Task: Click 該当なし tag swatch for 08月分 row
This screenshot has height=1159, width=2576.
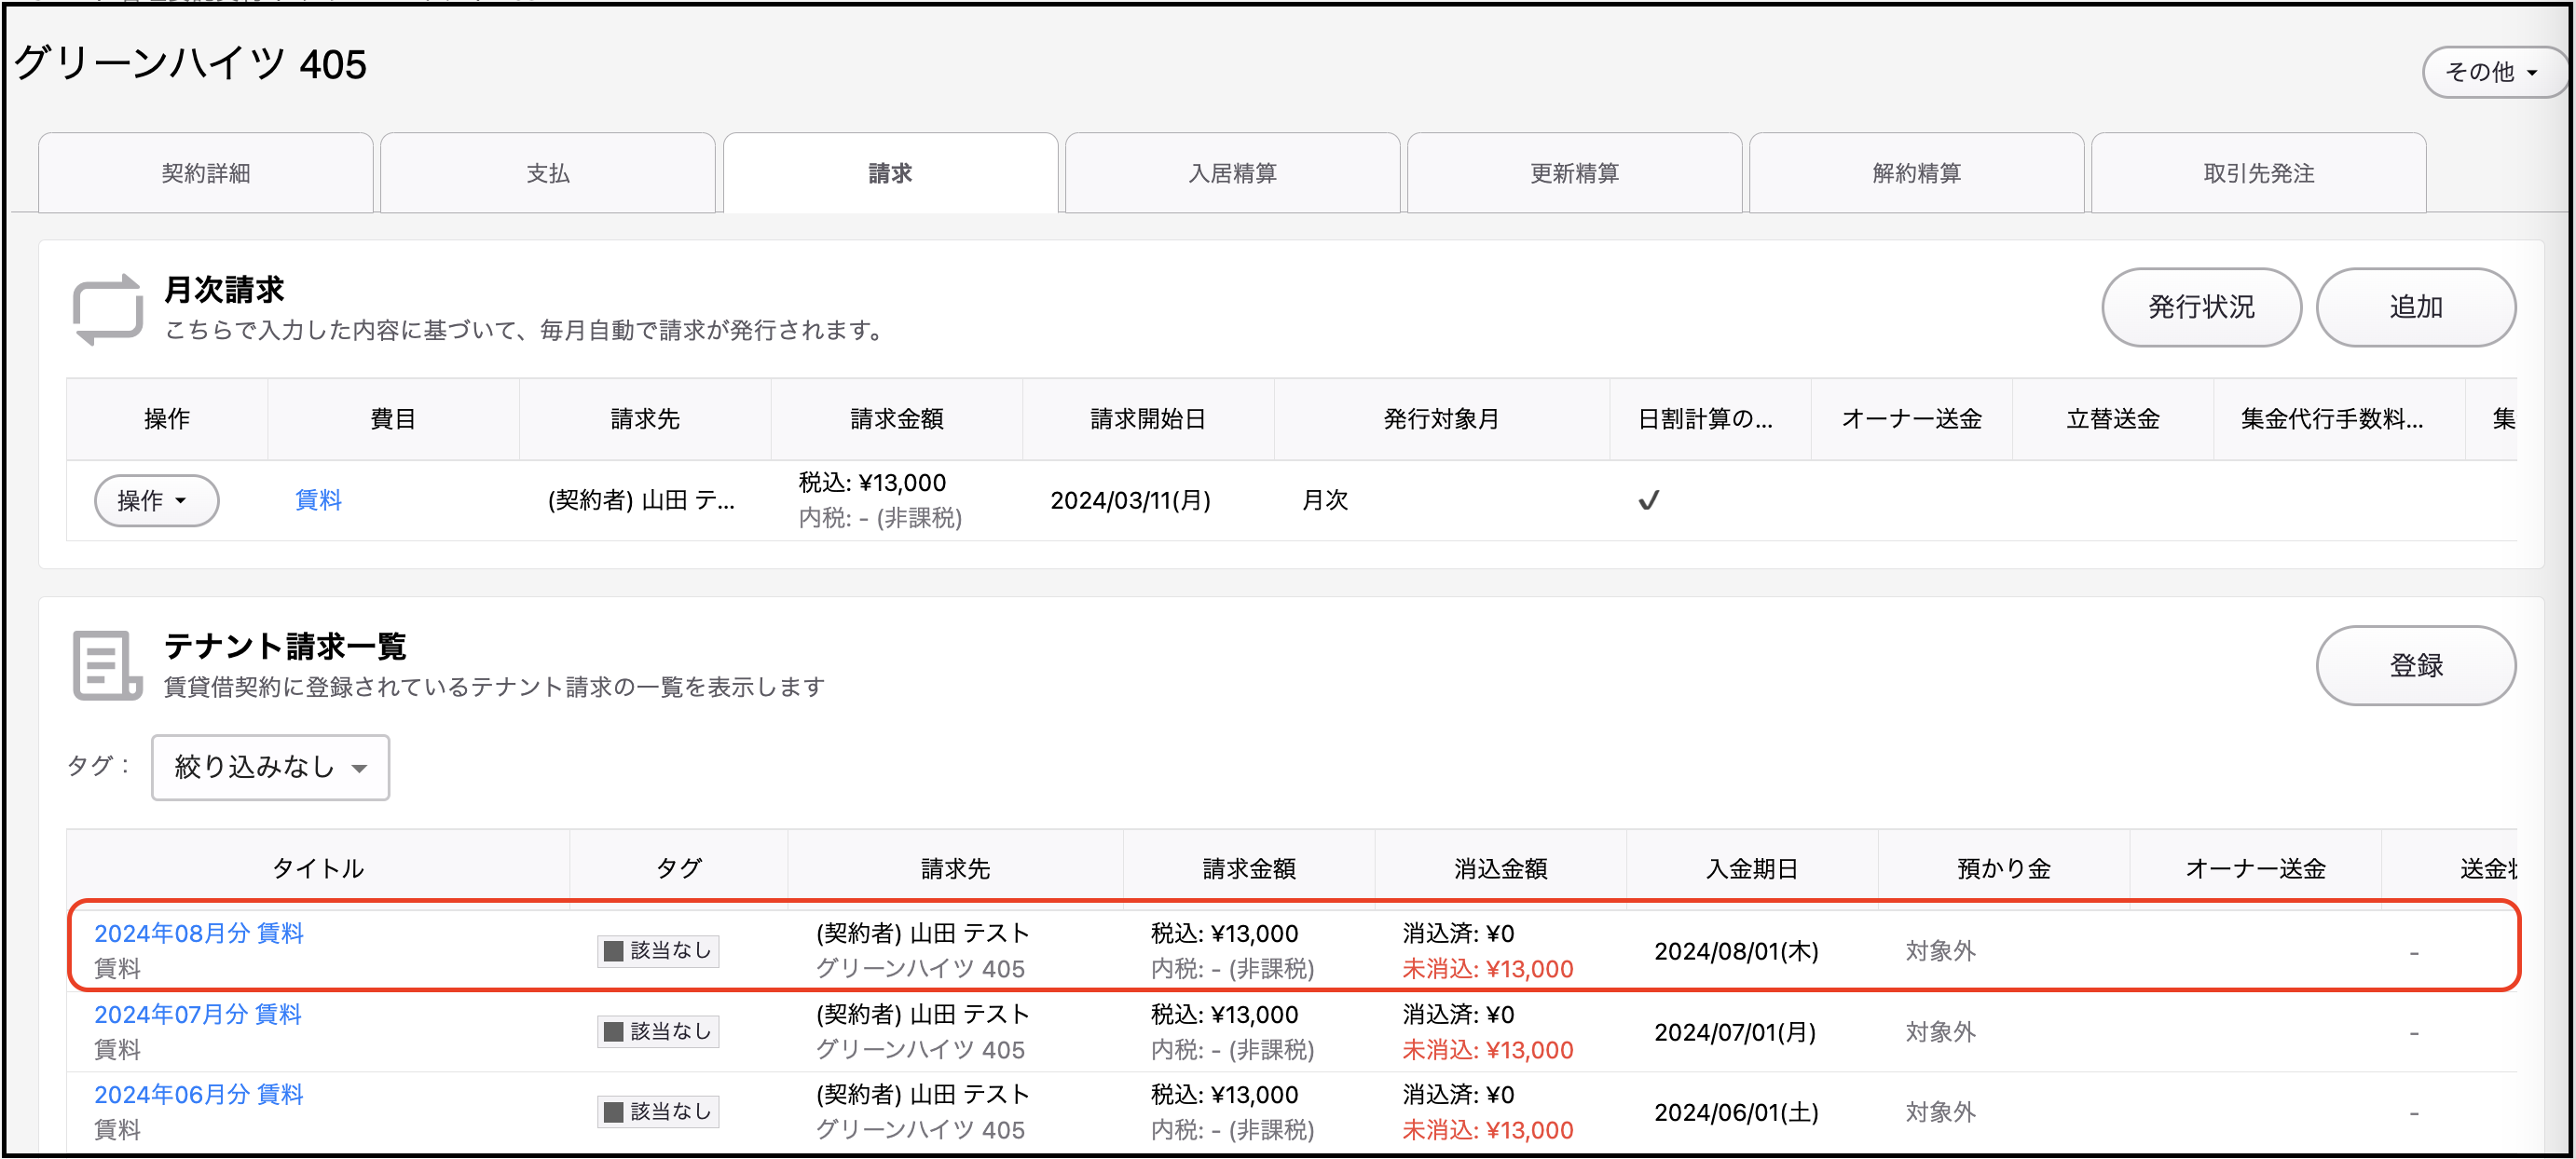Action: (614, 950)
